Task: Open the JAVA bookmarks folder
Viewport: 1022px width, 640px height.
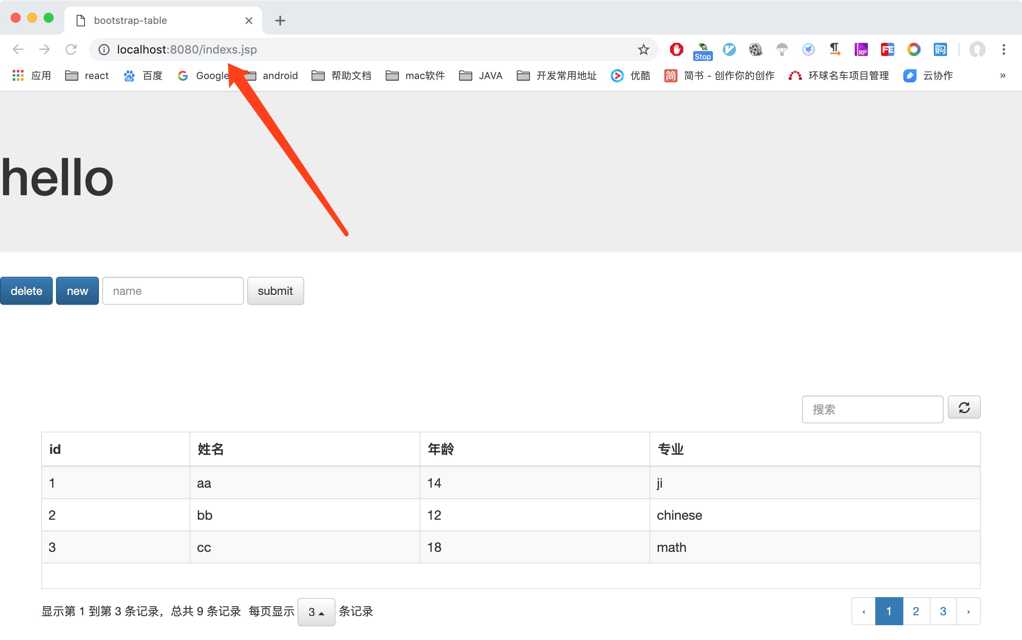Action: (x=481, y=75)
